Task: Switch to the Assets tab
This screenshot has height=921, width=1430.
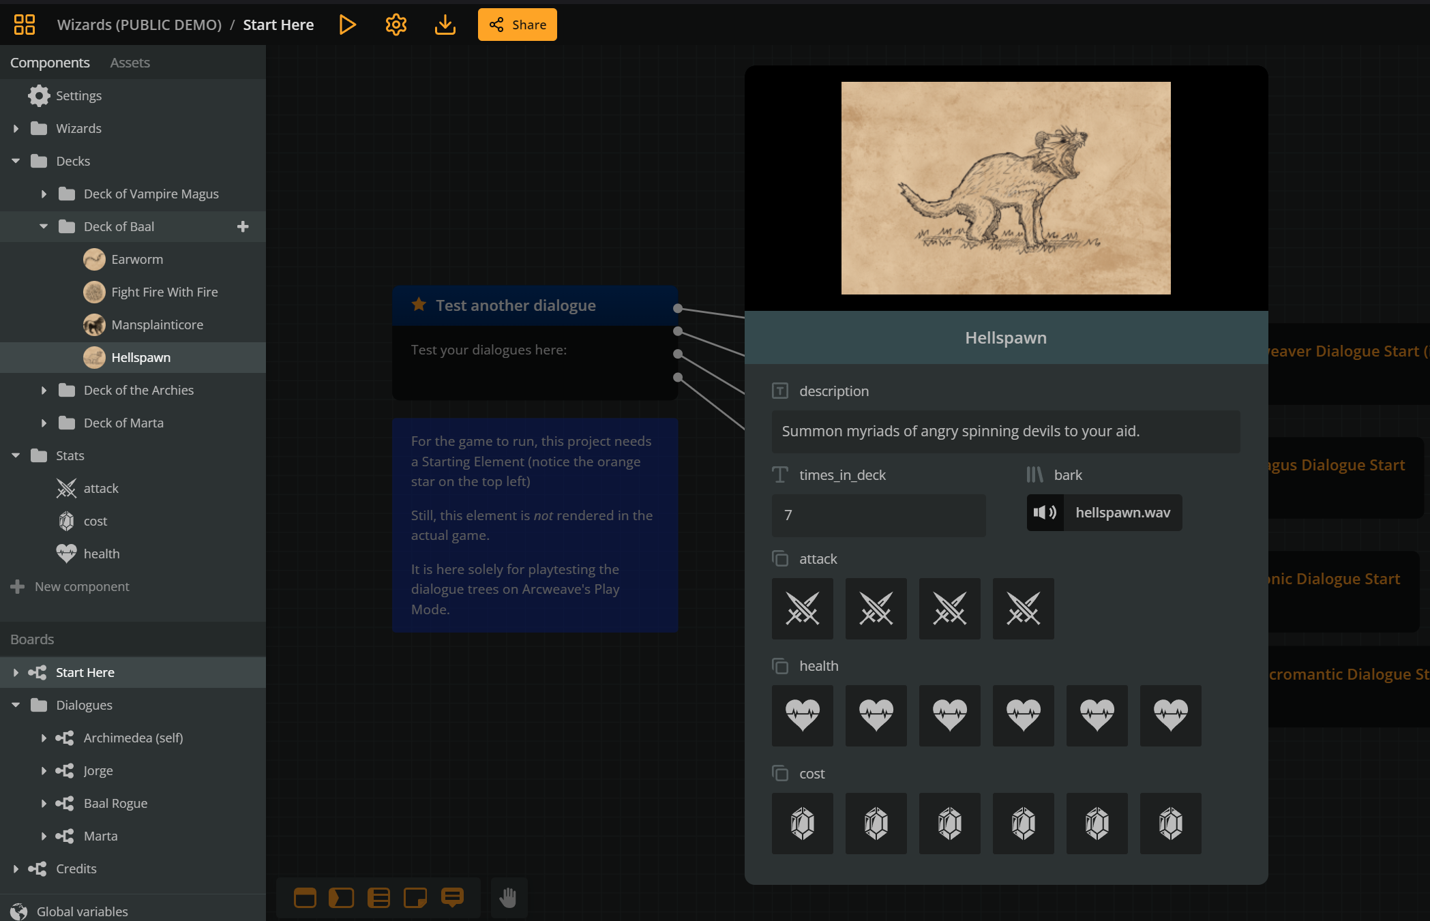Action: click(x=129, y=62)
